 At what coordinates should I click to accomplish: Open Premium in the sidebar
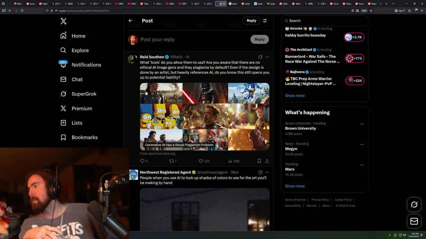click(76, 109)
